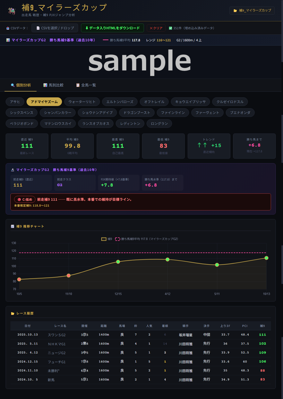This screenshot has height=399, width=283.
Task: Toggle the 補9 legend swatch in chart
Action: [104, 239]
